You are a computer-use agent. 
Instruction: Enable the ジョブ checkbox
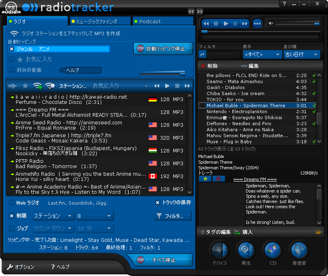(12, 228)
